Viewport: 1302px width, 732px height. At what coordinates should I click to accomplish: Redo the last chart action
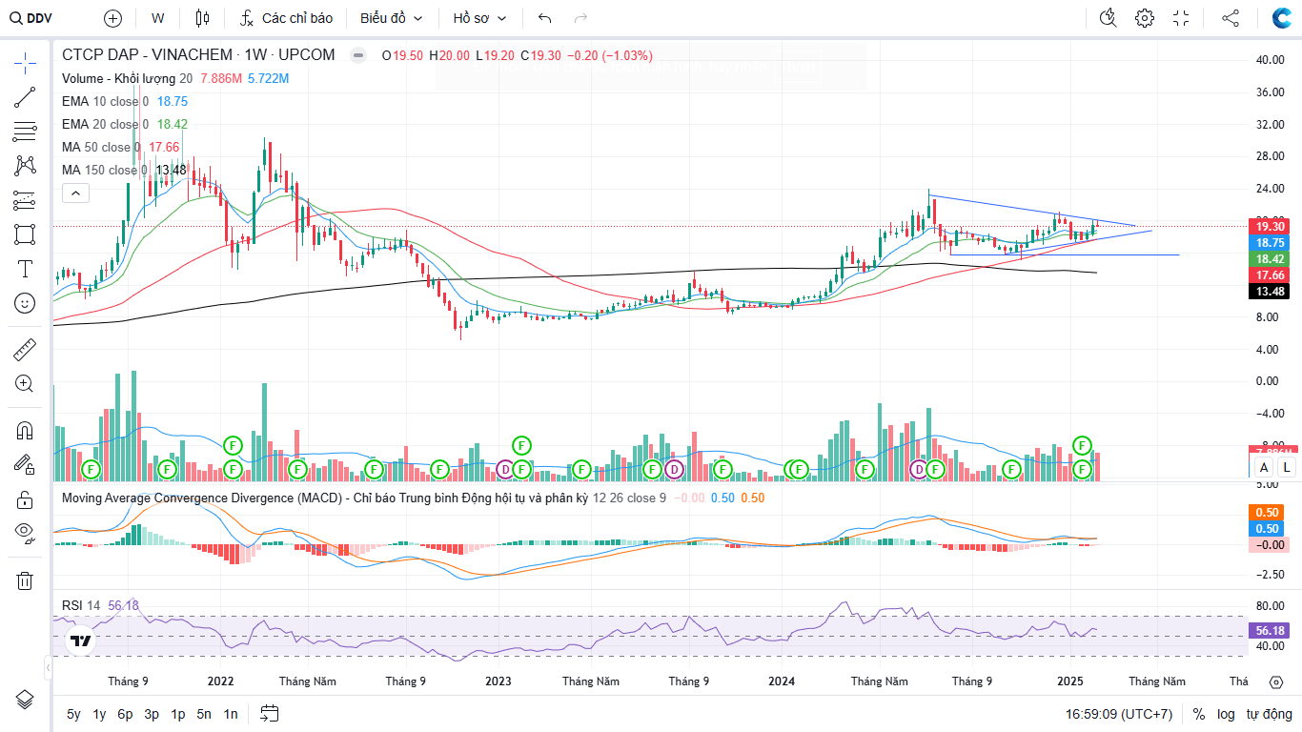(580, 18)
